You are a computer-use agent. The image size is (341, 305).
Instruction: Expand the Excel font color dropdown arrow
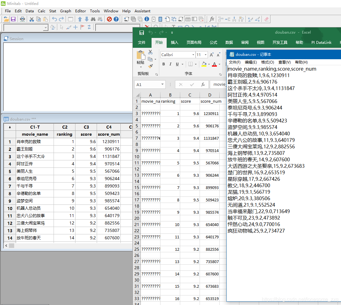click(x=219, y=64)
